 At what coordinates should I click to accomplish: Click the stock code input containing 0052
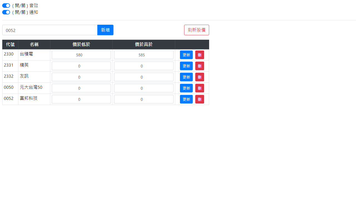[50, 30]
